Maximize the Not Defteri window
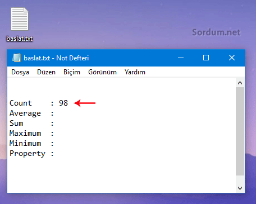Screen dimensions: 256x204 (x=206, y=58)
